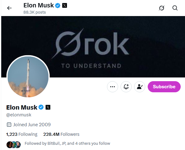Click the @elonmusk handle text
The image size is (185, 150).
[x=19, y=115]
